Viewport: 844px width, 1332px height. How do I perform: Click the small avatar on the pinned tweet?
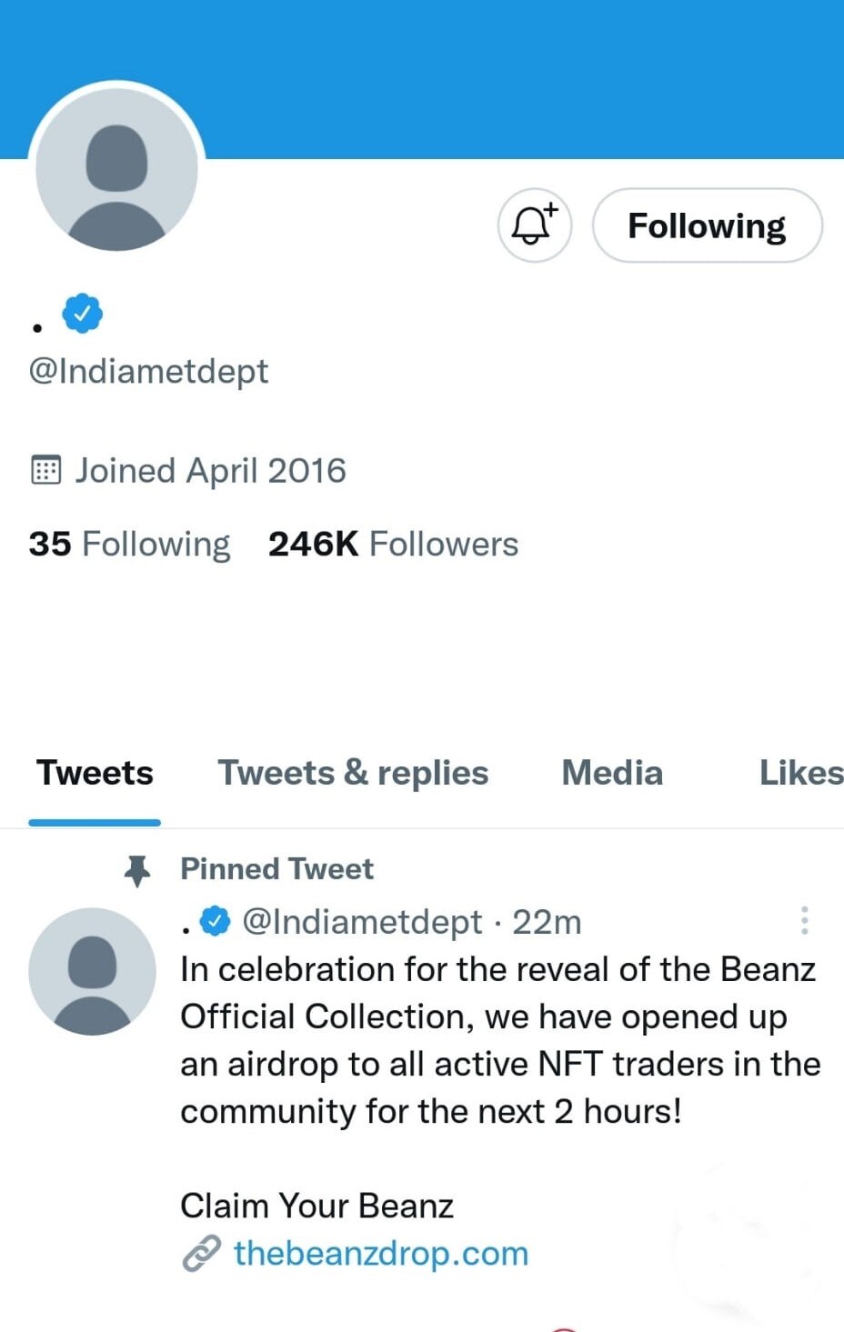(x=92, y=971)
